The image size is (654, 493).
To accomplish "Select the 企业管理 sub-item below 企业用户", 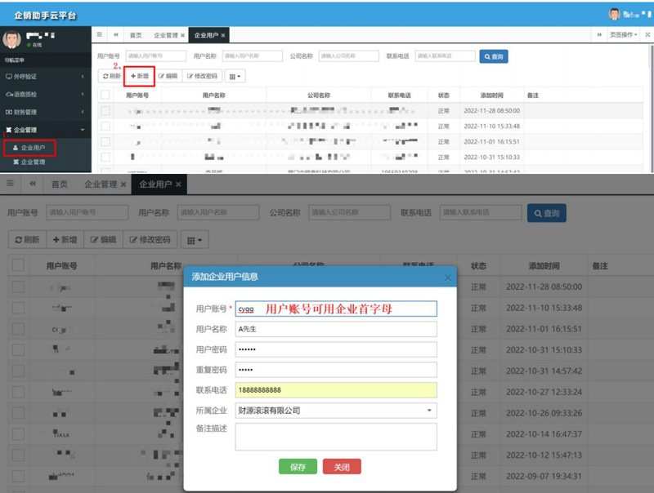I will point(33,162).
